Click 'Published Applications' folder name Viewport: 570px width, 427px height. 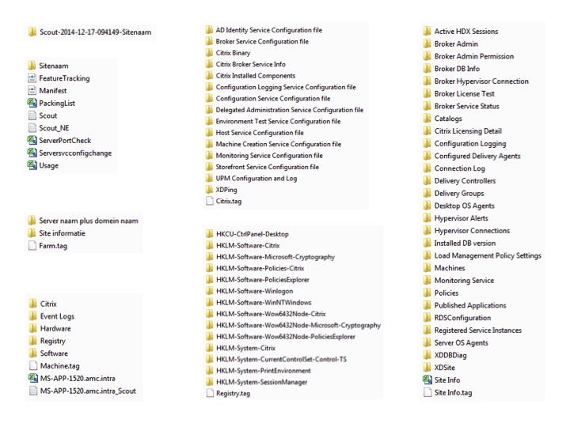(x=470, y=305)
